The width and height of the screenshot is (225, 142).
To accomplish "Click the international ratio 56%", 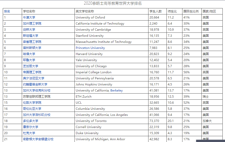I will 186,72.
